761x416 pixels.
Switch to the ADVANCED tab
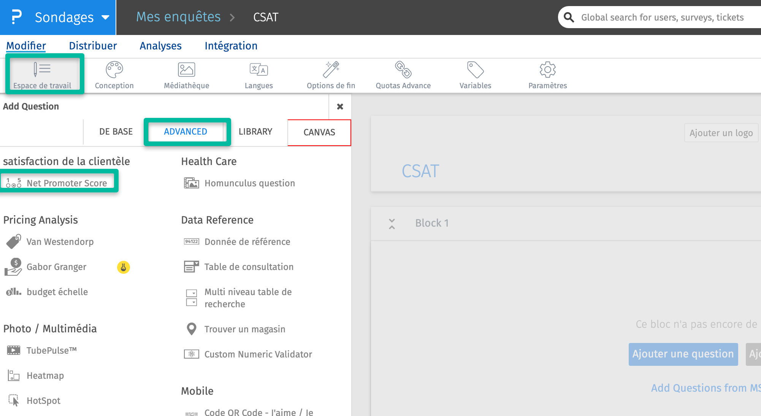(185, 132)
